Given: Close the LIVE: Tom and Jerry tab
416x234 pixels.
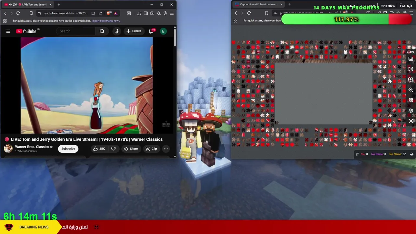Looking at the screenshot, I should 50,5.
